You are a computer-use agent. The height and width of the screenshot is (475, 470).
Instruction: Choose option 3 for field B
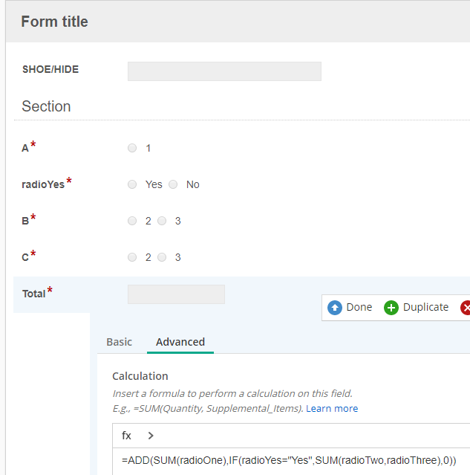tap(162, 221)
